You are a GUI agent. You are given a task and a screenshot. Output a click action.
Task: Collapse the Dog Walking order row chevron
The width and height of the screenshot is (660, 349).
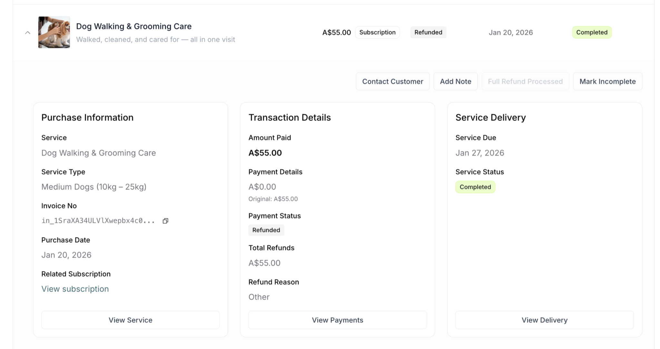pyautogui.click(x=28, y=33)
